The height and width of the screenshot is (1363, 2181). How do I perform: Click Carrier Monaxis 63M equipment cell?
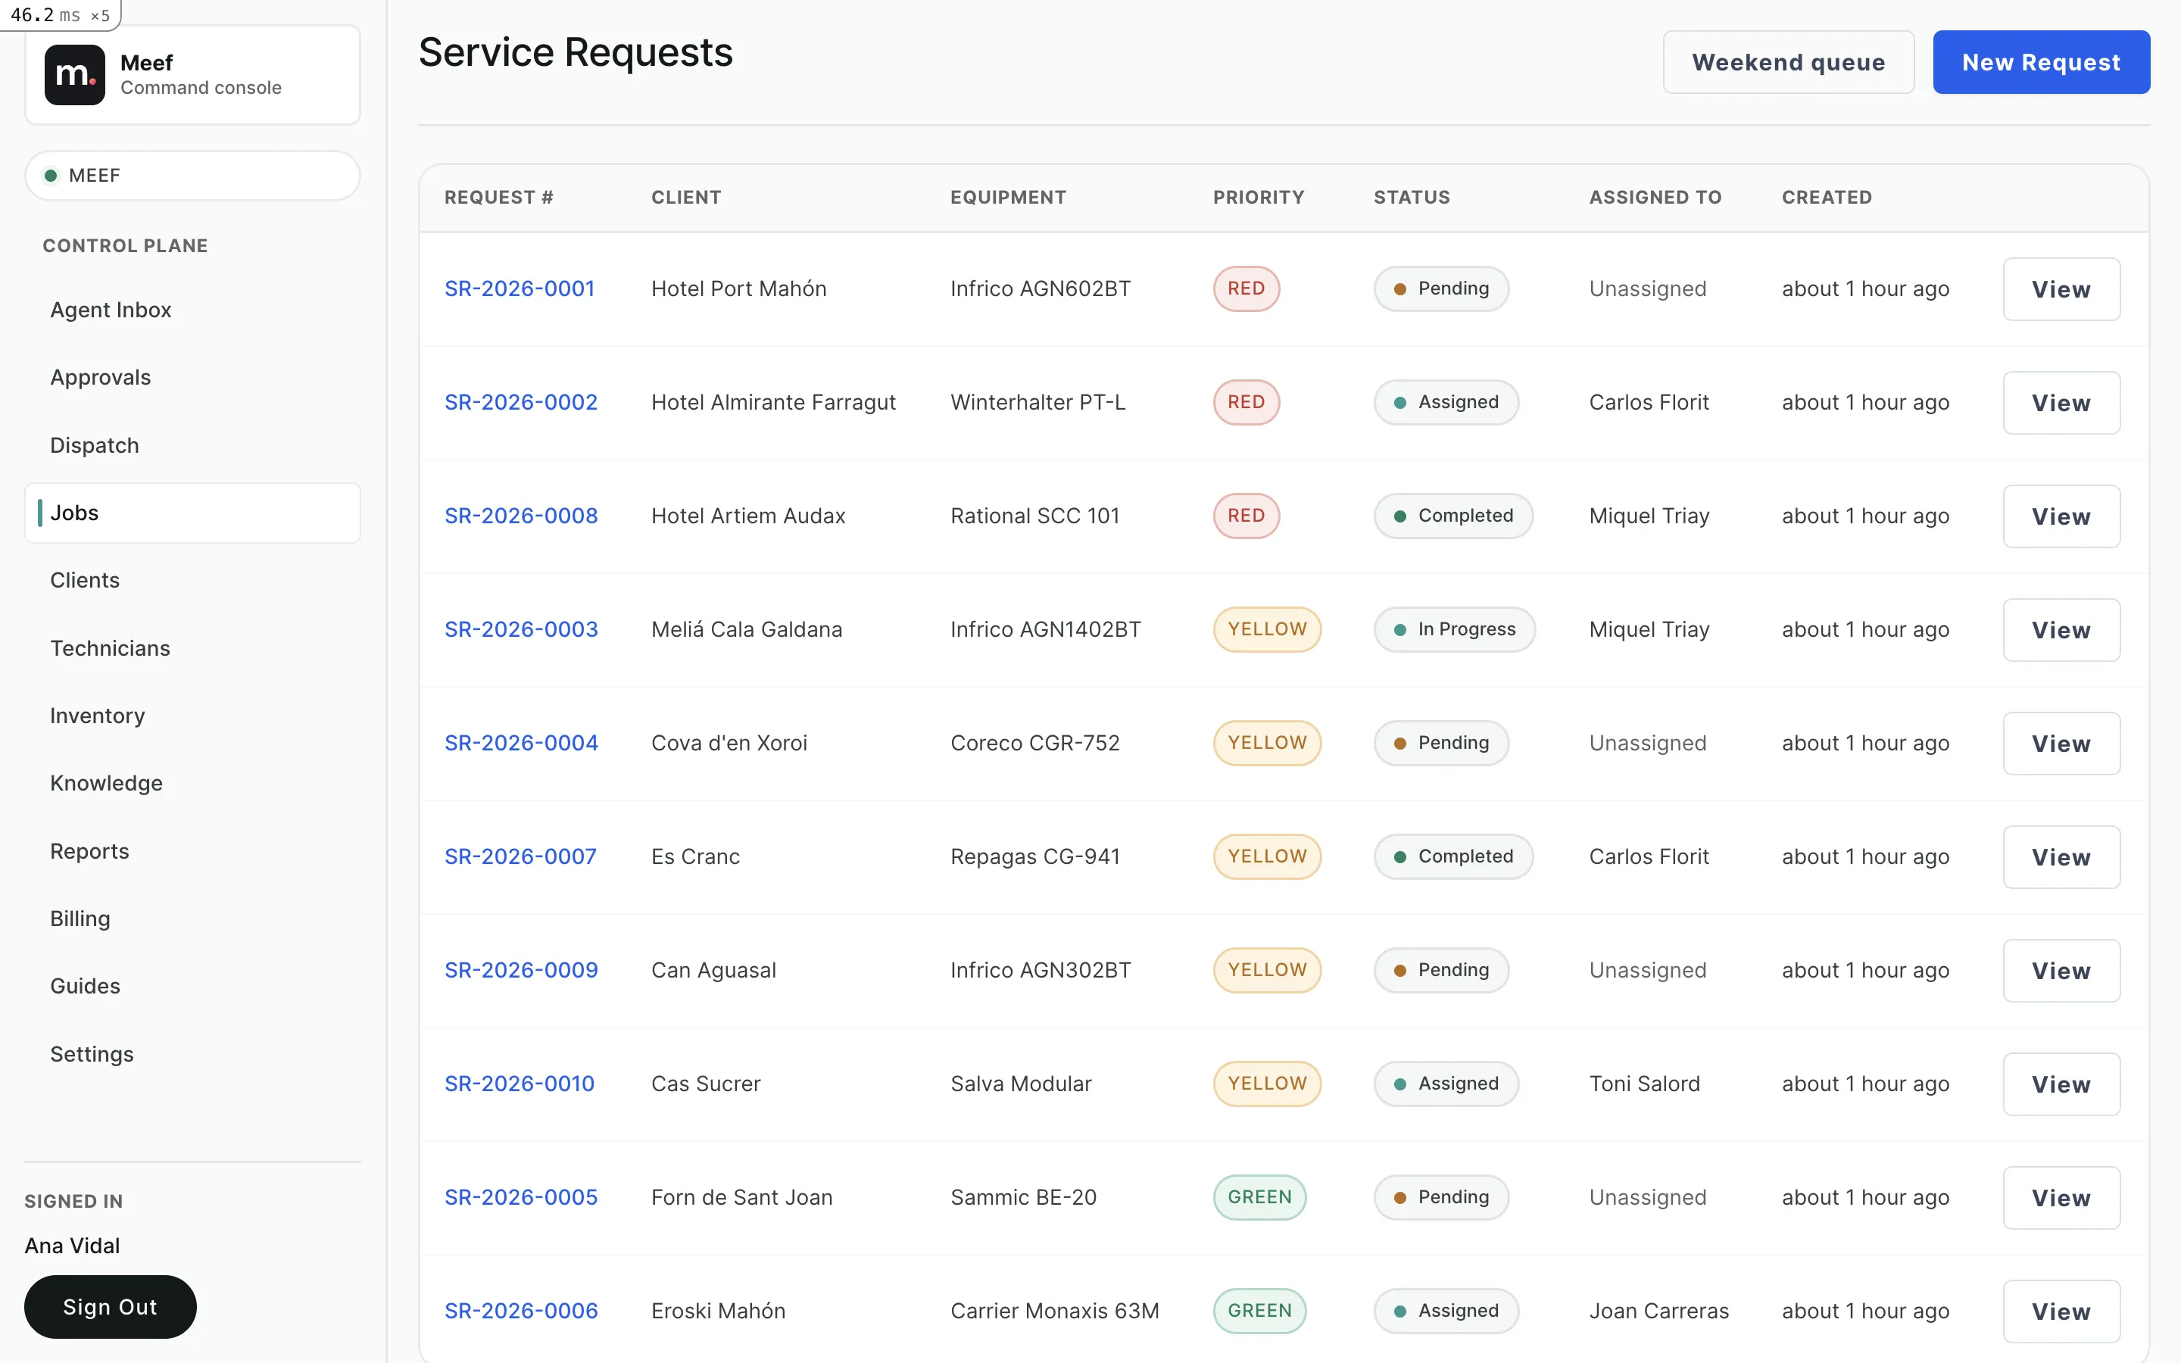coord(1054,1311)
